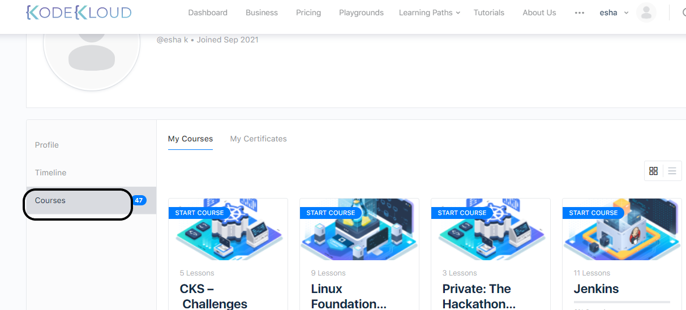Click '9 Lessons' text on Linux card
This screenshot has width=686, height=310.
[328, 273]
